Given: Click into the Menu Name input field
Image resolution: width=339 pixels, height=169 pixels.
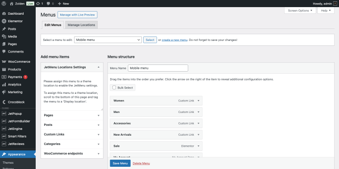Looking at the screenshot, I should [158, 68].
